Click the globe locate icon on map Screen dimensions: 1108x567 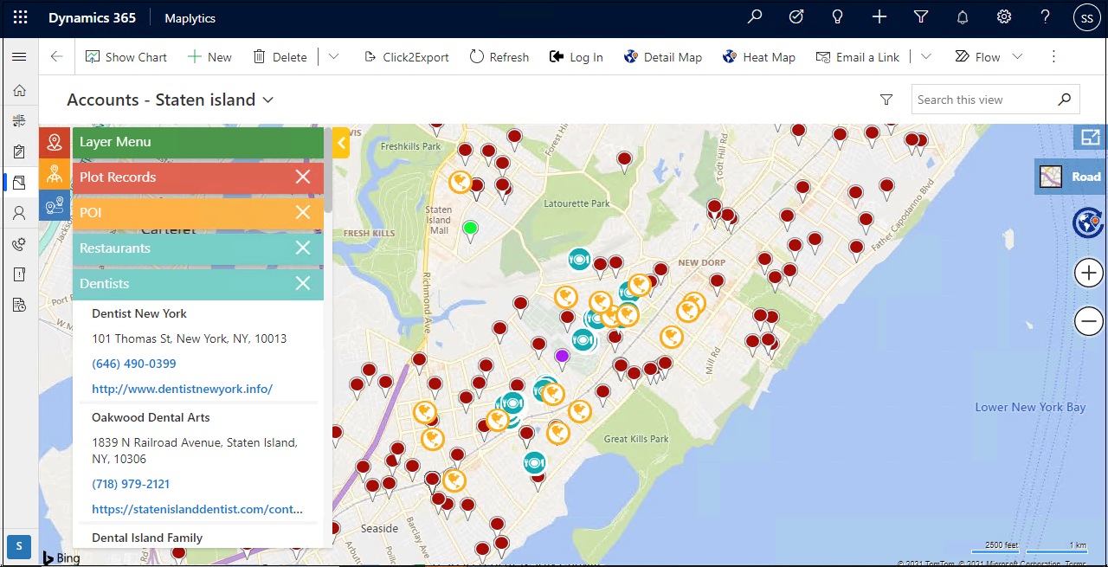(1088, 222)
